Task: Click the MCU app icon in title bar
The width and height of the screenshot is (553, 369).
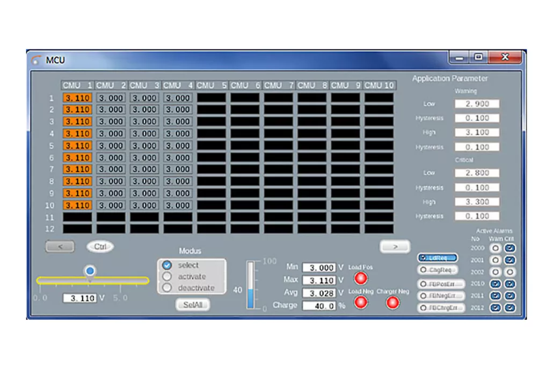Action: pyautogui.click(x=36, y=60)
